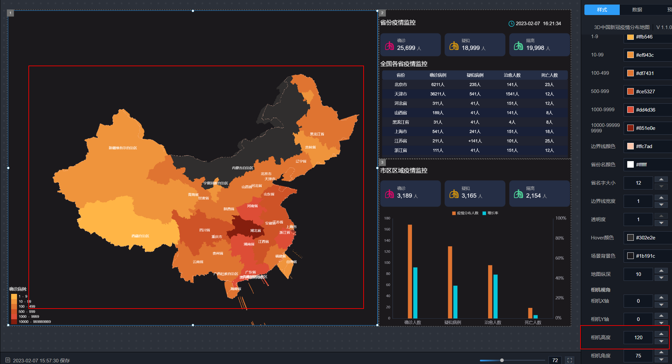The image size is (672, 364).
Task: Toggle 增长率 legend series in chart
Action: coord(490,213)
